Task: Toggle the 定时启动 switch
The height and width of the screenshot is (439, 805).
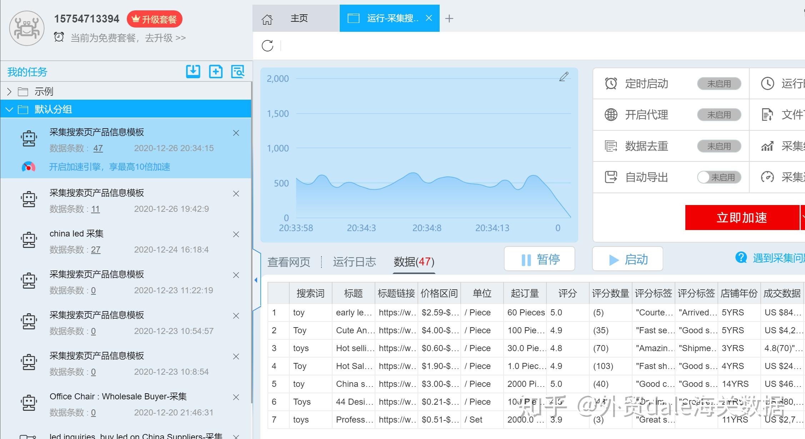Action: click(x=719, y=84)
